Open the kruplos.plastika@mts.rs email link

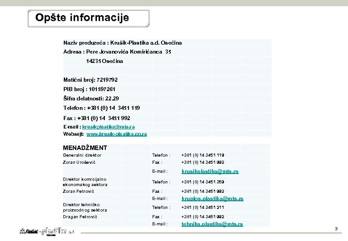(212, 199)
